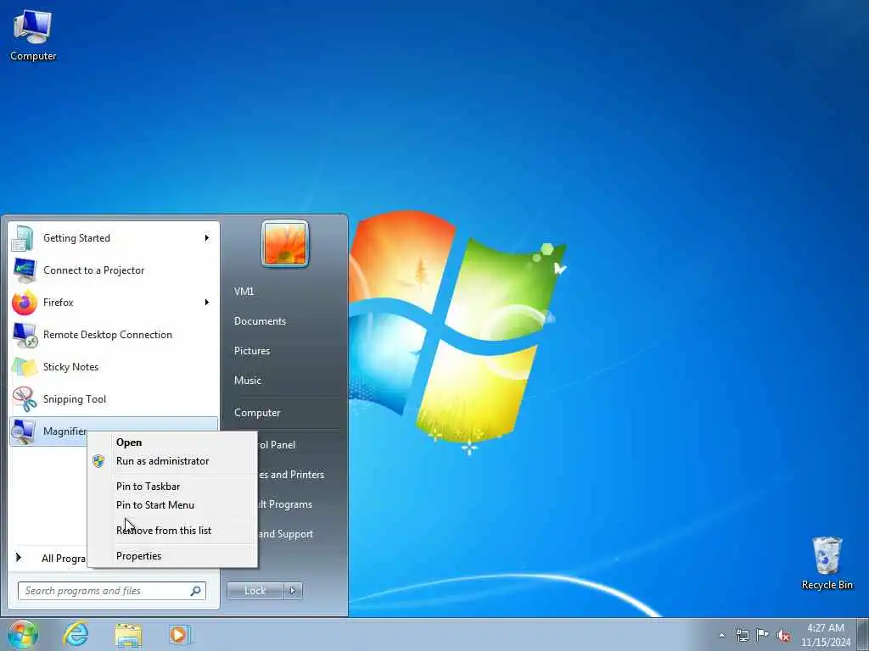Click the Windows Start orb
The image size is (869, 651).
(23, 634)
